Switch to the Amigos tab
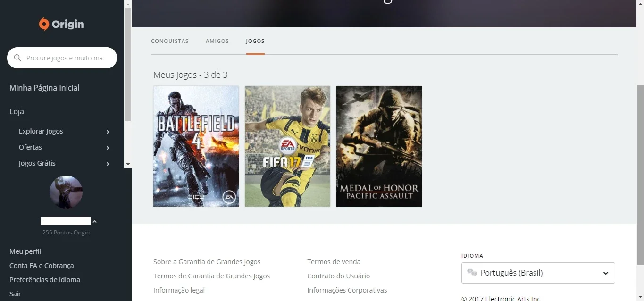 217,41
